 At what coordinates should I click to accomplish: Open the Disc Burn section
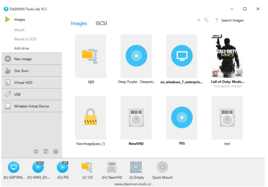tap(32, 70)
